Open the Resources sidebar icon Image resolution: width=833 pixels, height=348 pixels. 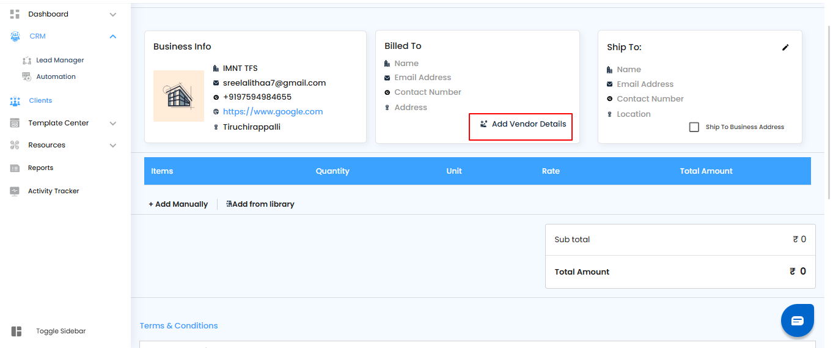coord(15,146)
